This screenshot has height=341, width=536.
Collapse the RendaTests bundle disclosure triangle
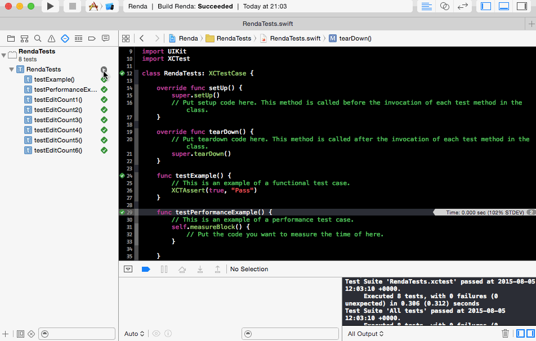tap(4, 55)
